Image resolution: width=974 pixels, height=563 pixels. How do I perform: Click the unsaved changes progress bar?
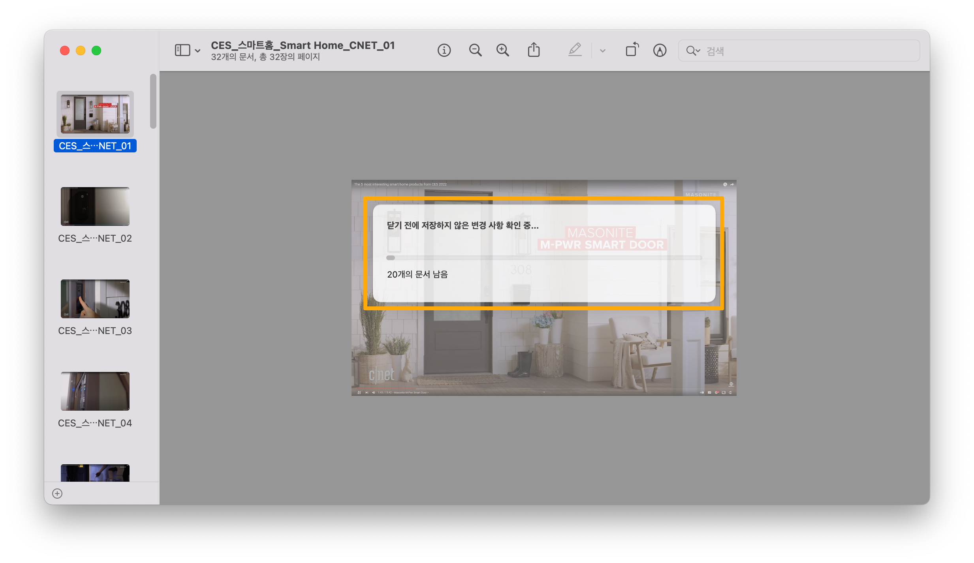coord(544,258)
